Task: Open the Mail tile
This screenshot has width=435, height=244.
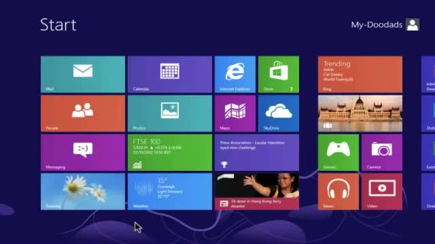Action: coord(83,74)
